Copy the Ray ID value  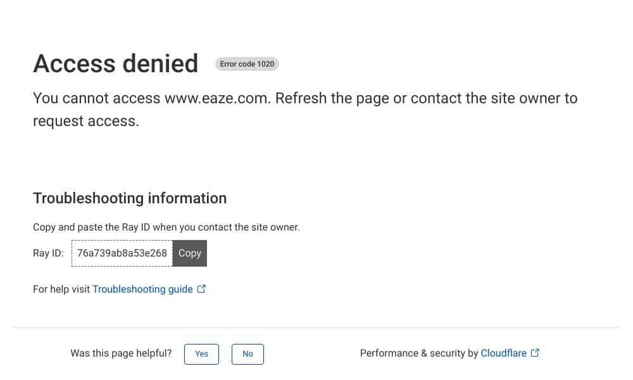click(190, 253)
